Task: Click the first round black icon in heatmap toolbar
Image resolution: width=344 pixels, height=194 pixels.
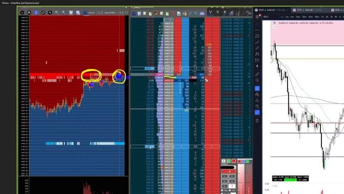Action: (22, 12)
